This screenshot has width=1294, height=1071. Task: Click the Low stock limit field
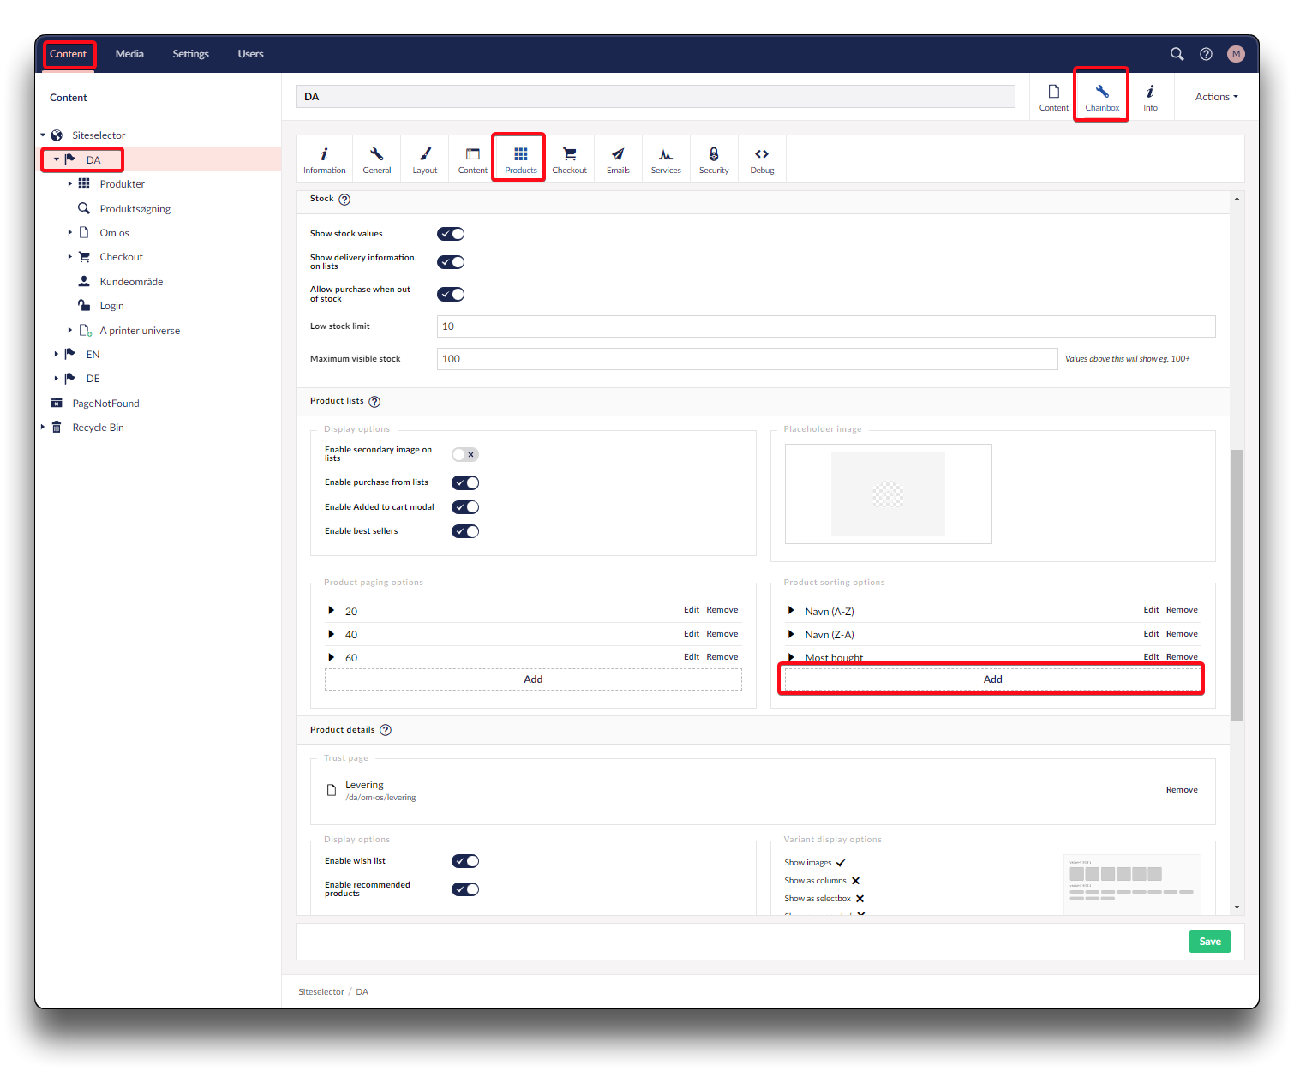coord(826,326)
